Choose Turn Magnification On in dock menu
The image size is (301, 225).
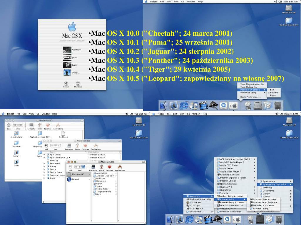point(252,84)
